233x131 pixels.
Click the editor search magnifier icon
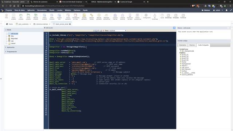tap(99, 31)
